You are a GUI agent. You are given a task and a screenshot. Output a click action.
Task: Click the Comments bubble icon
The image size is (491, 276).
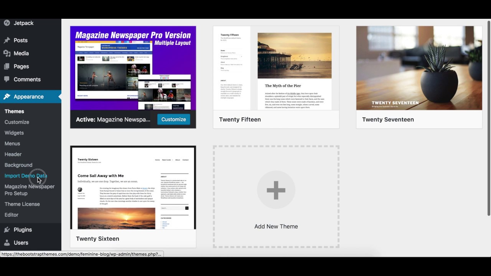point(7,79)
